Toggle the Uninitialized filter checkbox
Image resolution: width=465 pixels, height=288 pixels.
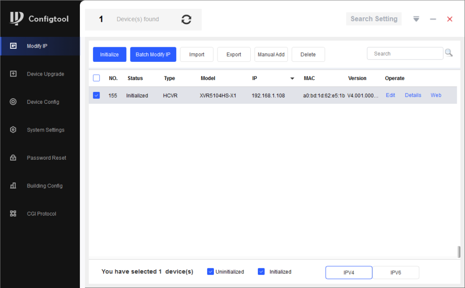[210, 272]
